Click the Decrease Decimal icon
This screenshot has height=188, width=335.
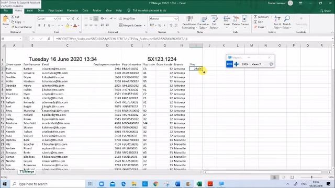click(x=176, y=26)
